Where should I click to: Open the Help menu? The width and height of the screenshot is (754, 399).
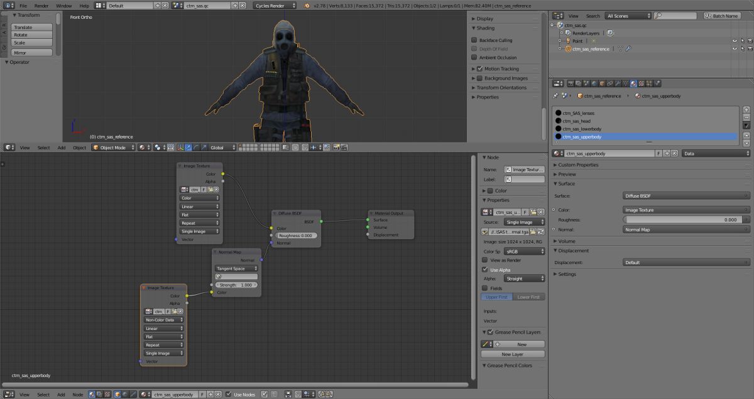(84, 5)
